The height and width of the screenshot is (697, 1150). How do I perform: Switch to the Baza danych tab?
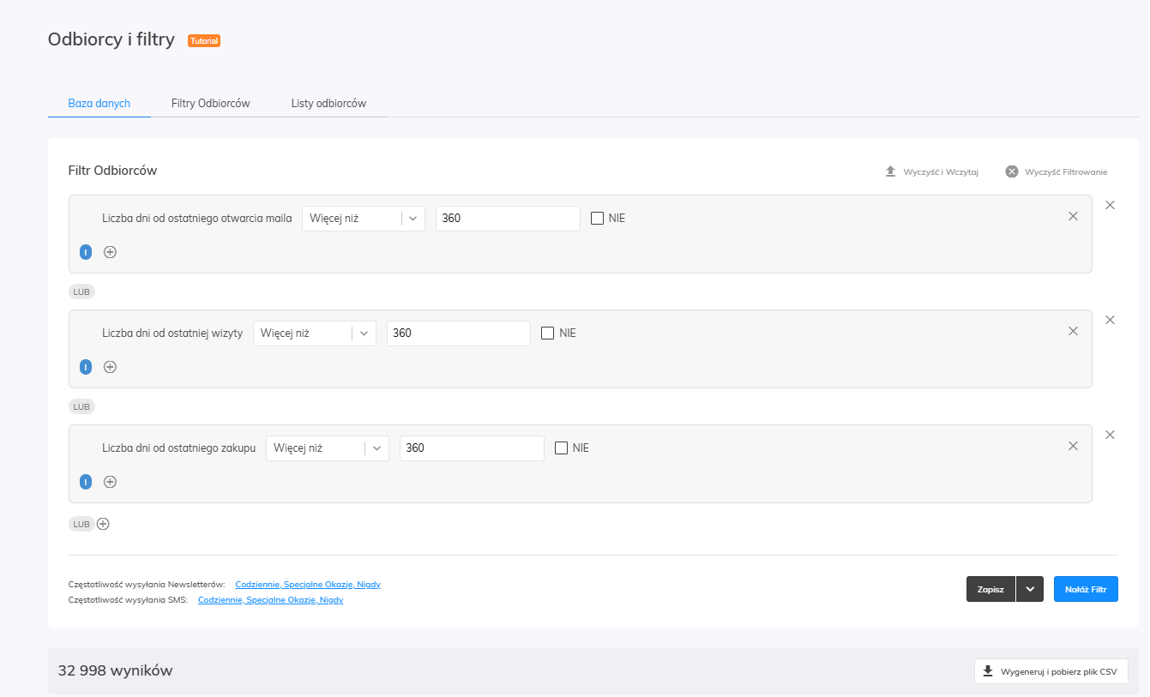(99, 103)
